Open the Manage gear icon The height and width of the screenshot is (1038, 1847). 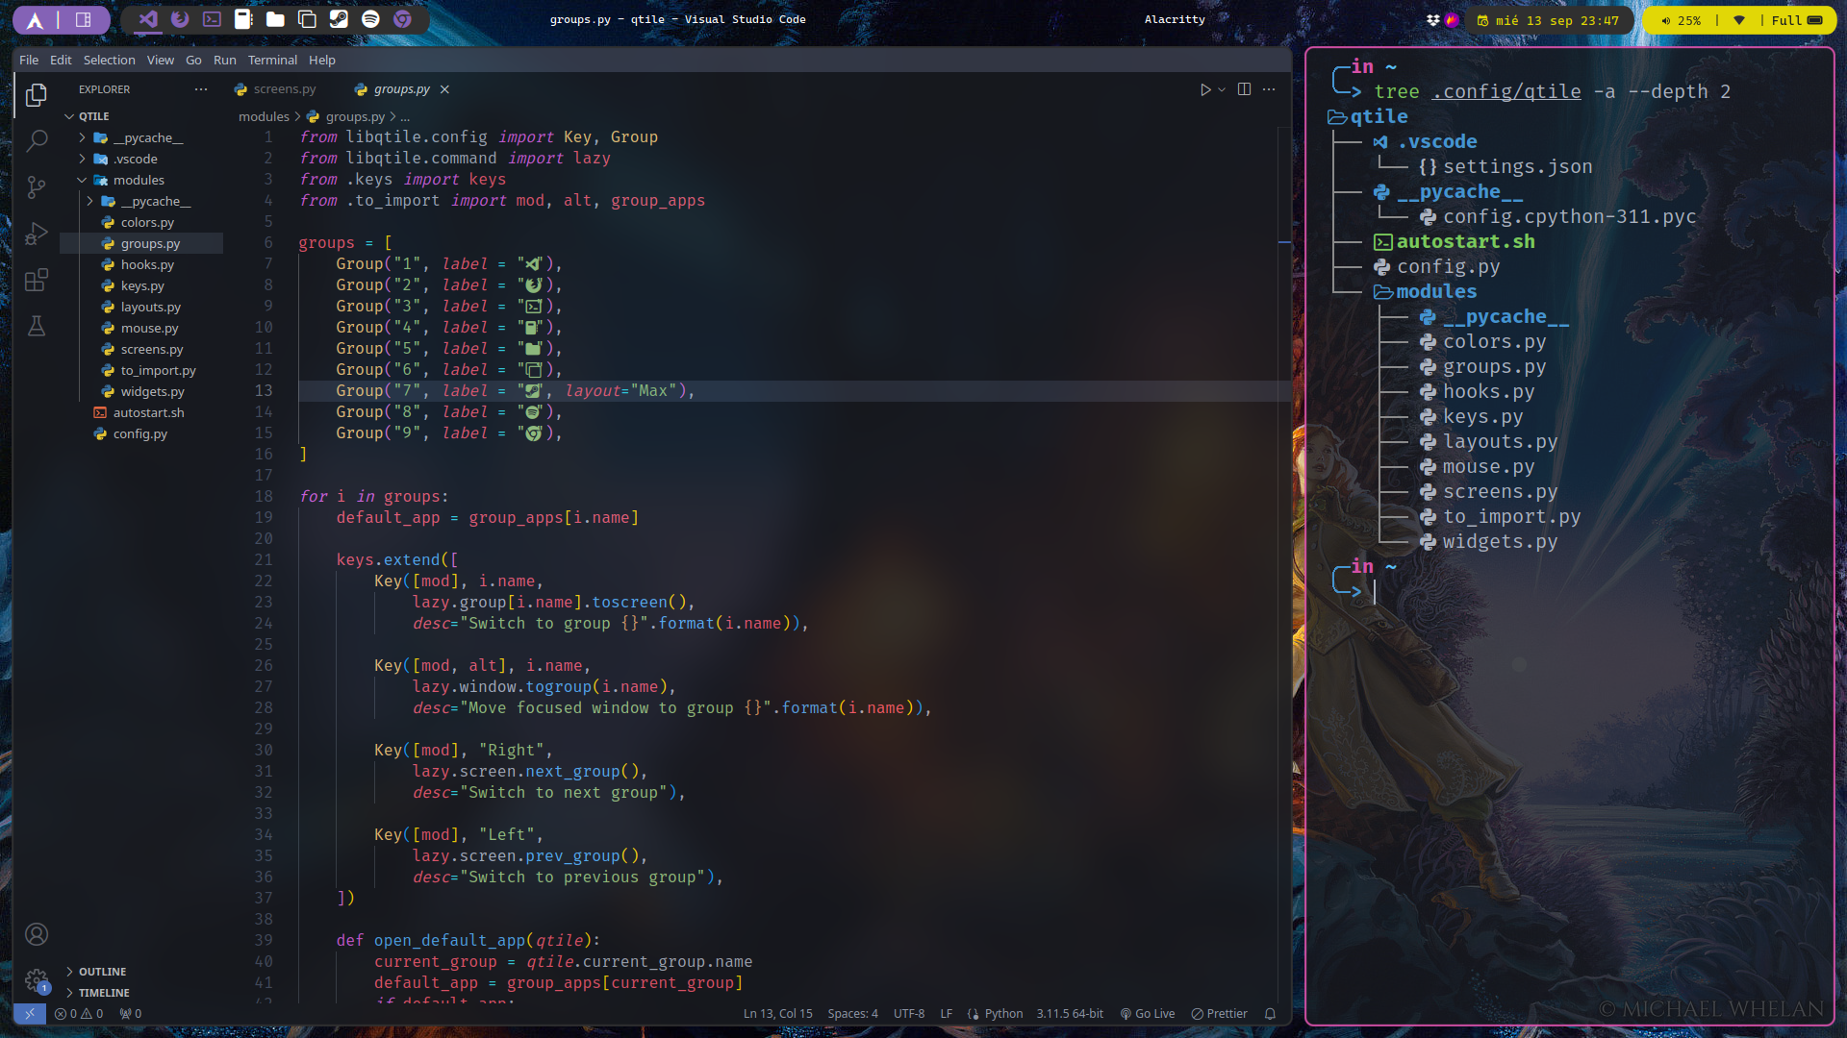point(37,981)
